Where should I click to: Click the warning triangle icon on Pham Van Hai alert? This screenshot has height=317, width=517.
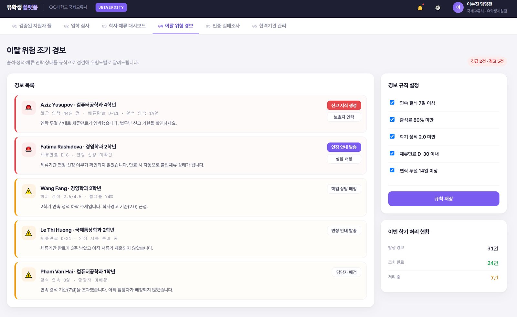[28, 274]
